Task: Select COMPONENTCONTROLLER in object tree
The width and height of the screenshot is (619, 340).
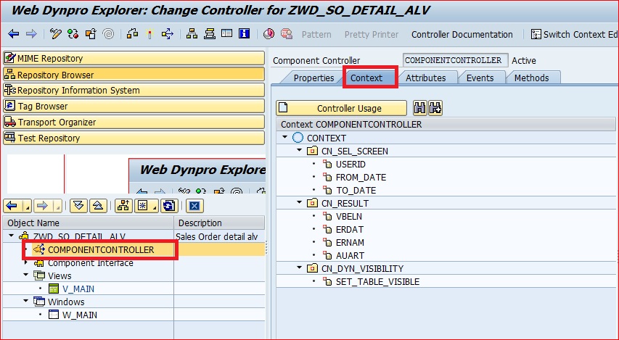Action: (x=101, y=249)
